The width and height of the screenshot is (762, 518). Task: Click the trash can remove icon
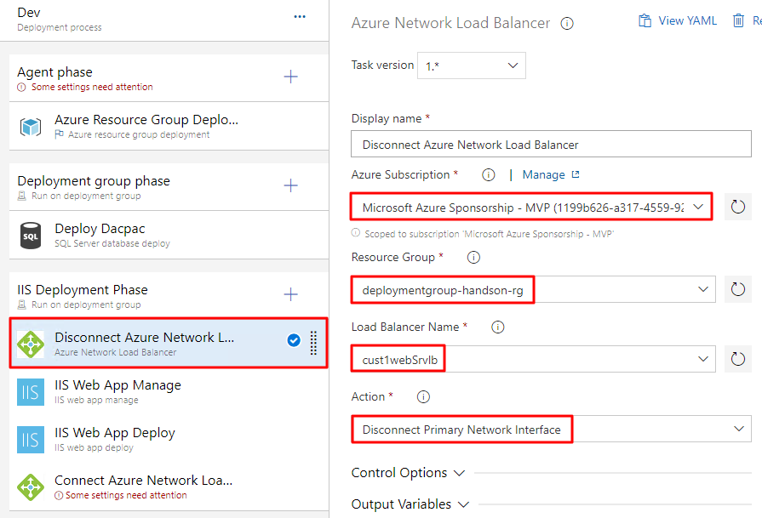pyautogui.click(x=738, y=21)
